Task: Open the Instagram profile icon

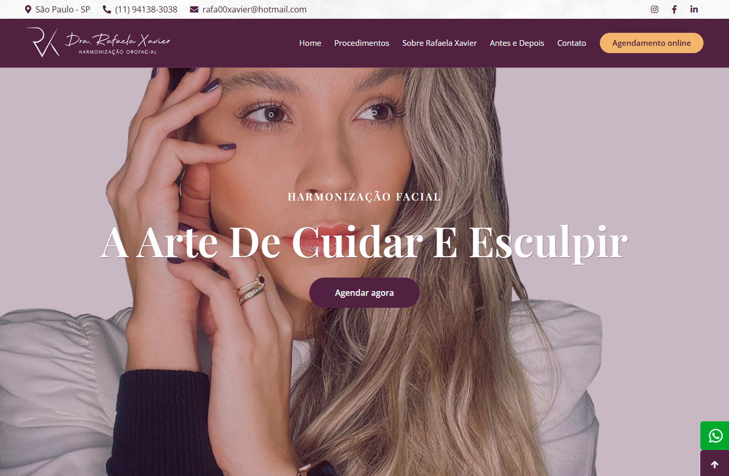Action: click(655, 9)
